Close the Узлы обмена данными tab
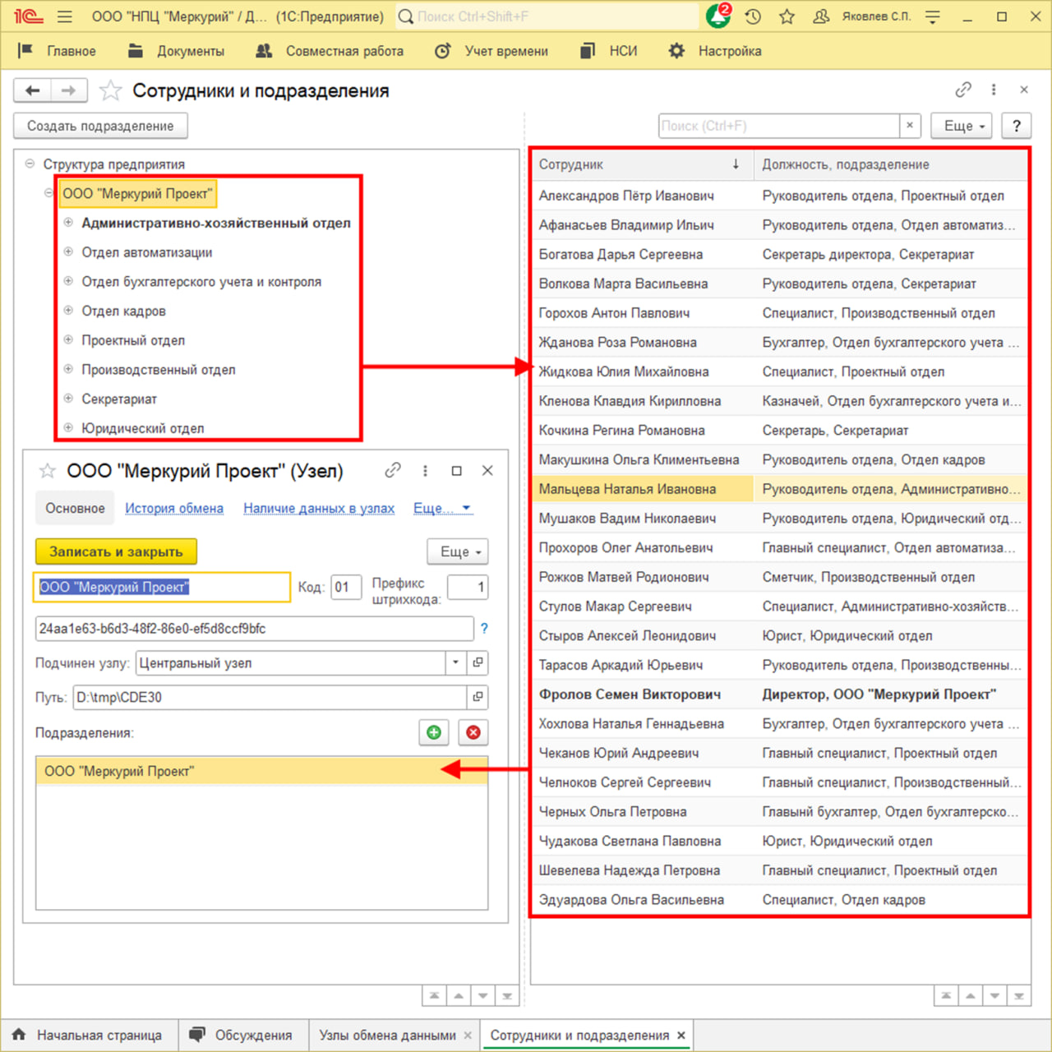 click(x=468, y=1036)
